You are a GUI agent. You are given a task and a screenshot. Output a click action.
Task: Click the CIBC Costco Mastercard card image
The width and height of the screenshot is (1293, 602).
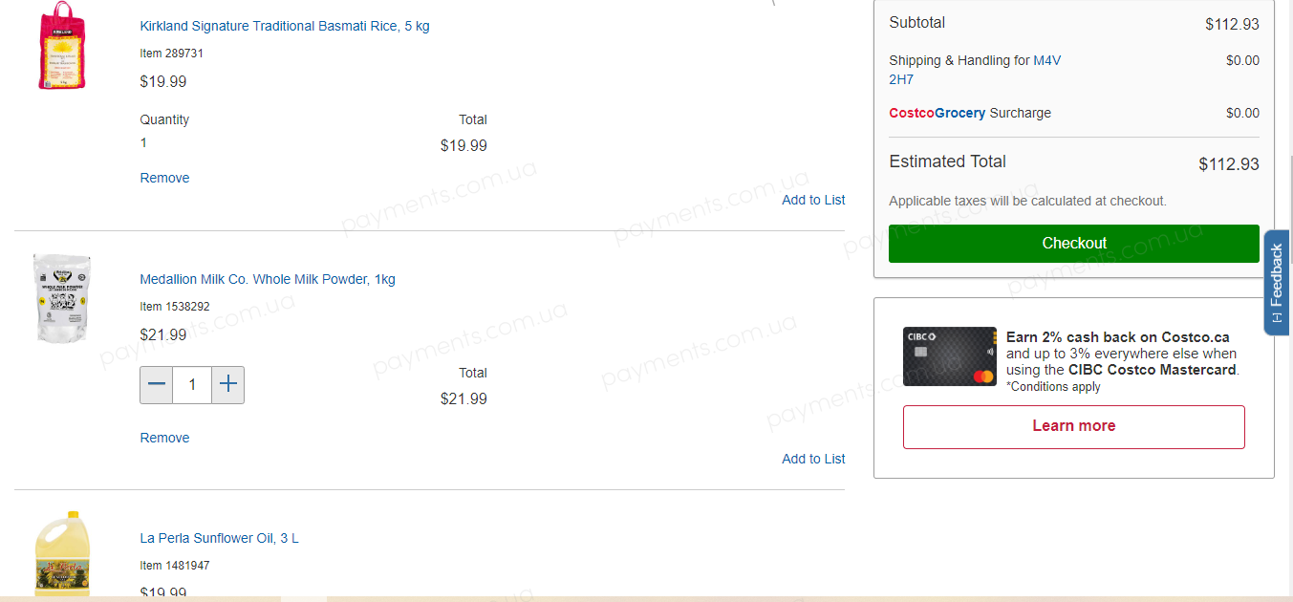tap(950, 356)
